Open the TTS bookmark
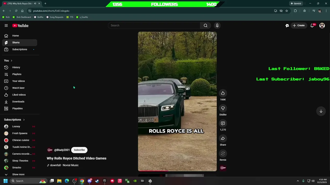 (x=70, y=17)
